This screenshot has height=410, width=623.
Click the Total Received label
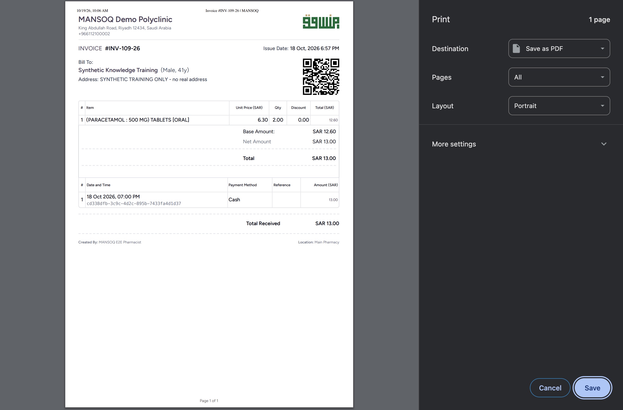coord(263,224)
